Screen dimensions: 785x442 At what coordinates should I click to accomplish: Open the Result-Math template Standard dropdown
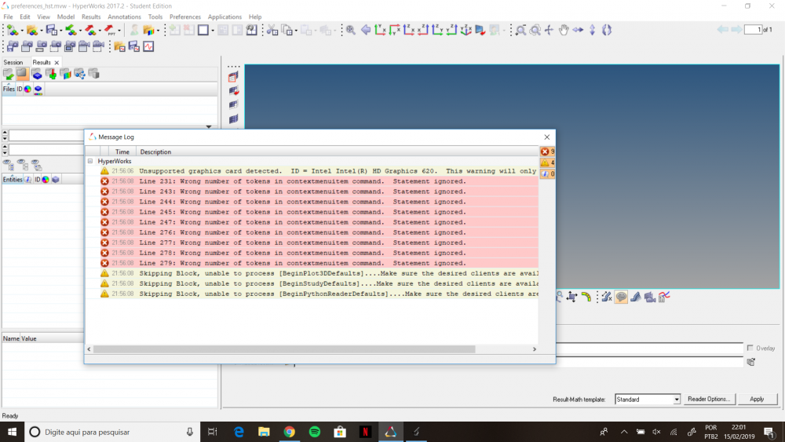pos(648,400)
